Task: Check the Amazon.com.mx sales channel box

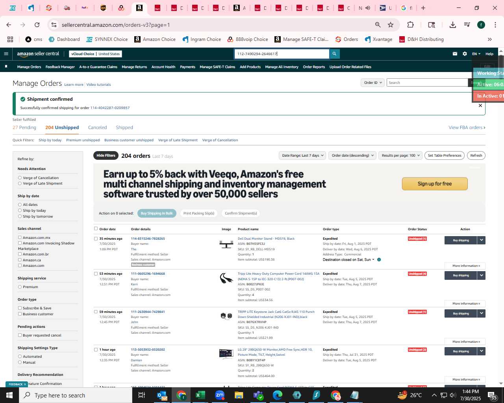Action: pos(20,237)
